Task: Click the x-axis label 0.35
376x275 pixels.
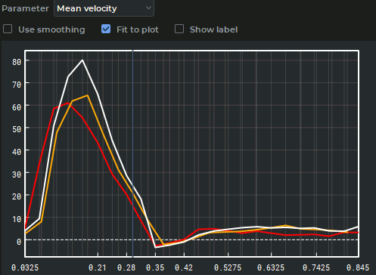Action: coord(155,267)
